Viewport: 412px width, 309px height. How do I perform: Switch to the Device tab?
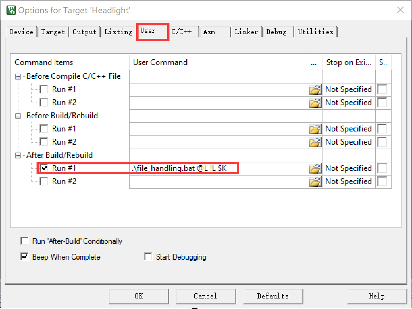click(21, 32)
